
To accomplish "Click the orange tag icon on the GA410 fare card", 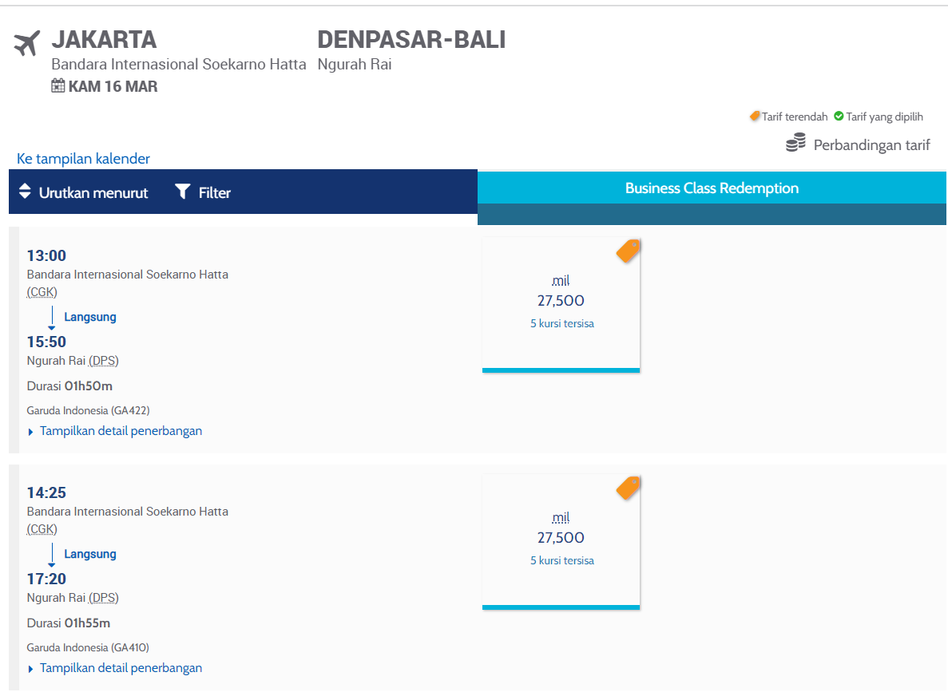I will [628, 488].
